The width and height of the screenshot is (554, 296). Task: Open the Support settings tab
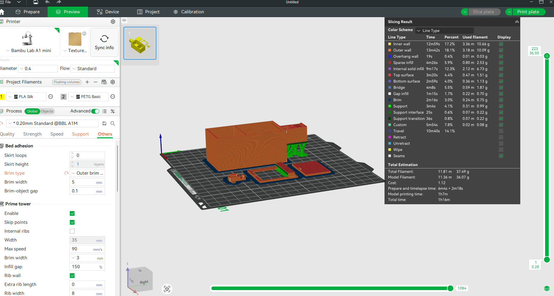coord(80,134)
